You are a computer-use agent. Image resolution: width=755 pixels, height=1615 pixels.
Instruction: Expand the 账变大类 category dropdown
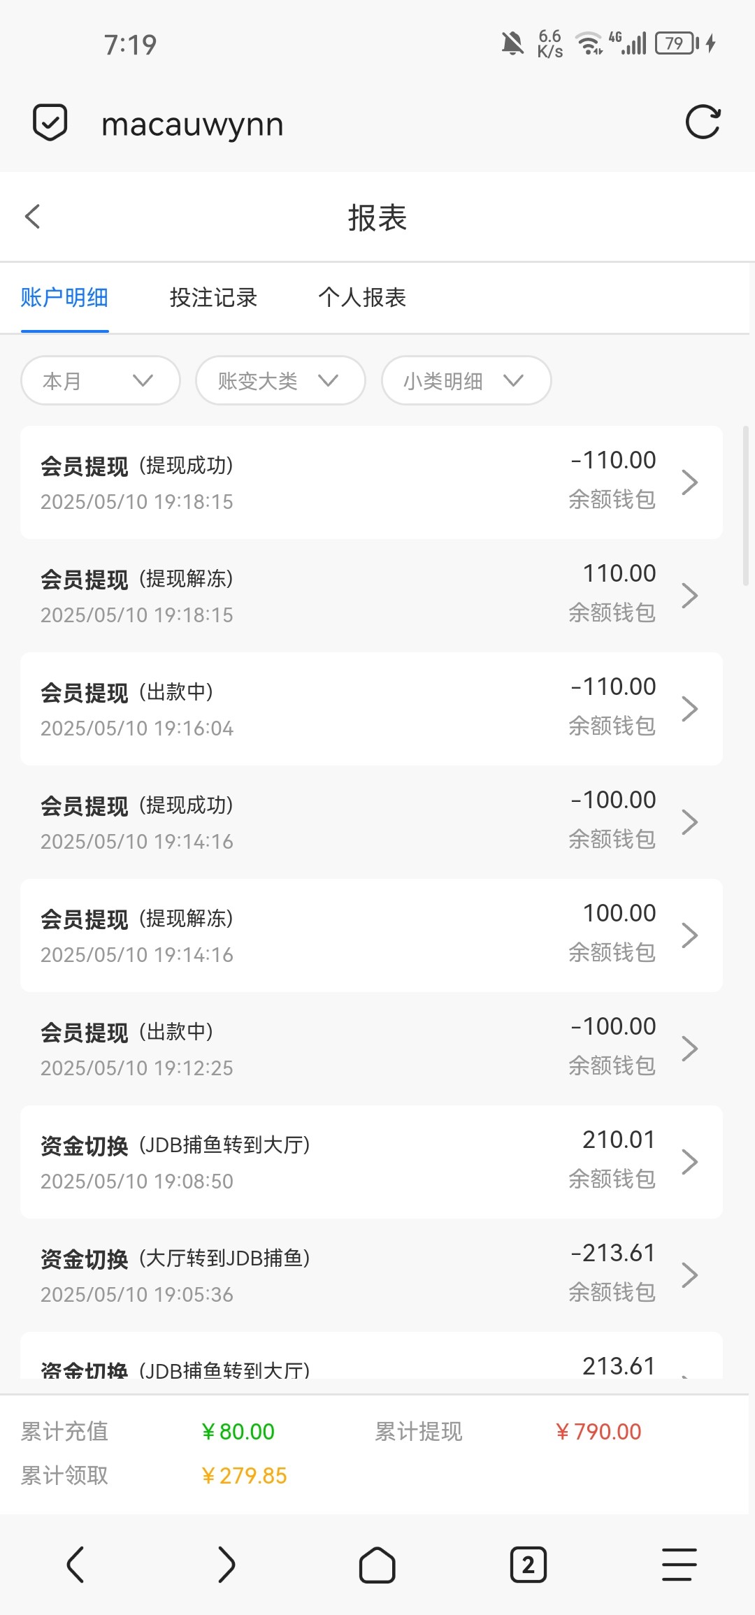click(x=280, y=380)
